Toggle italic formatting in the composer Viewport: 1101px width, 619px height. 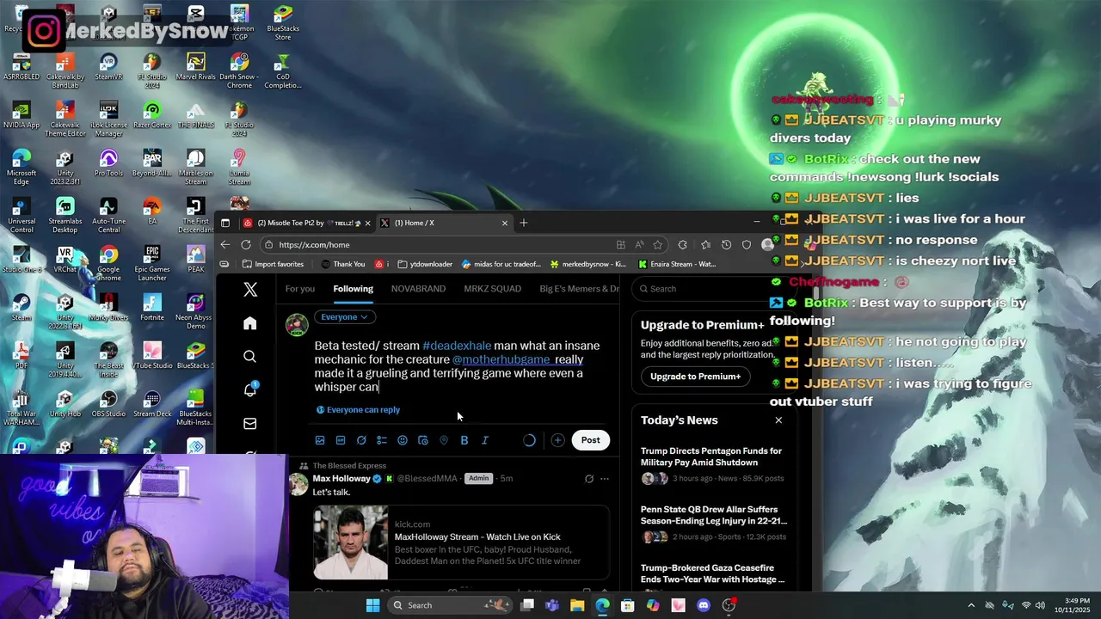click(x=485, y=440)
